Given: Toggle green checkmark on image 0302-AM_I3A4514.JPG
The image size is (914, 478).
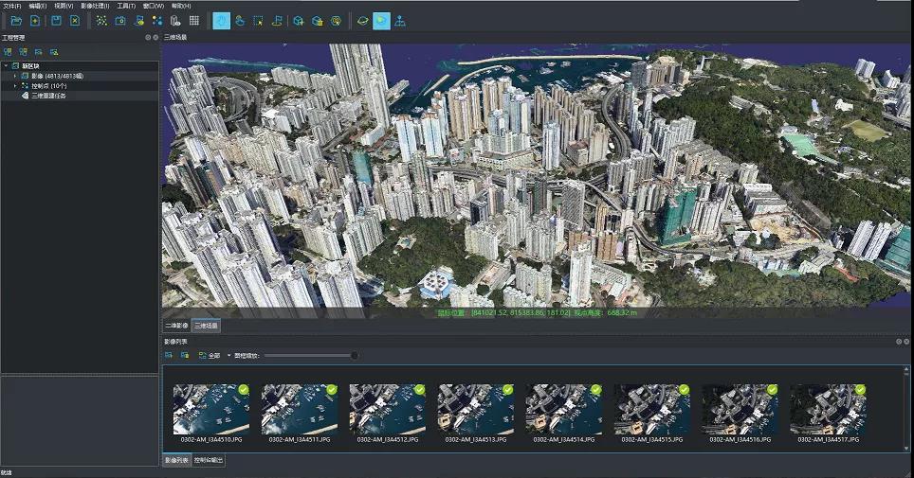Looking at the screenshot, I should tap(595, 389).
